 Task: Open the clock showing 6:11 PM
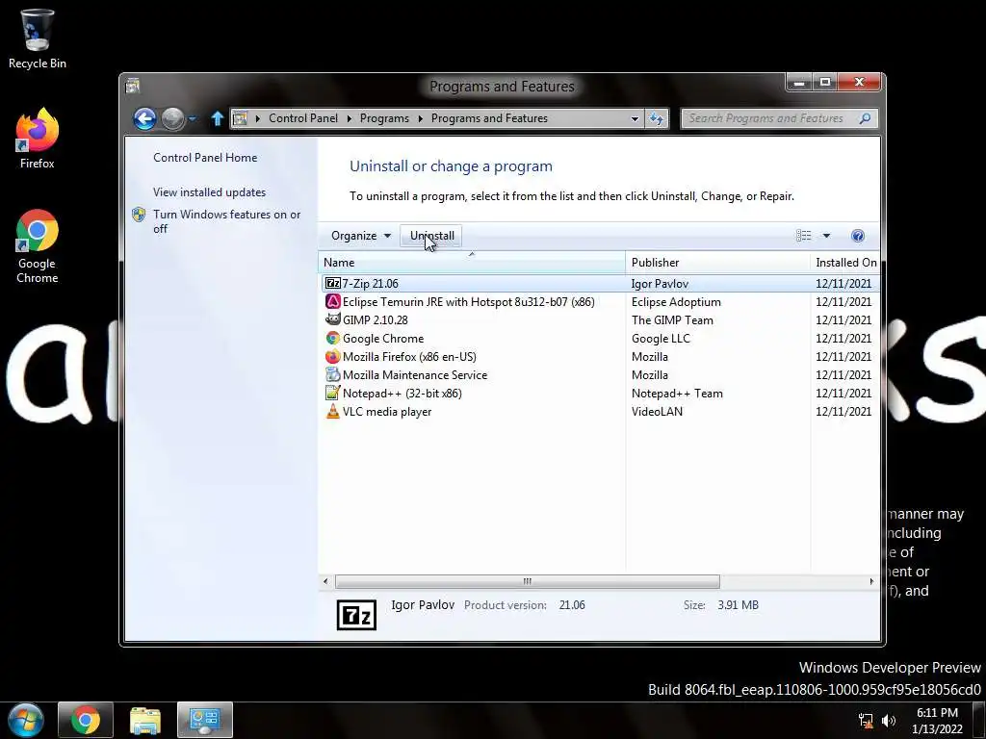937,720
